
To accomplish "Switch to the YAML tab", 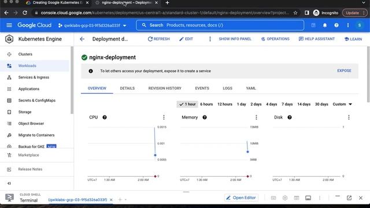I will click(251, 88).
